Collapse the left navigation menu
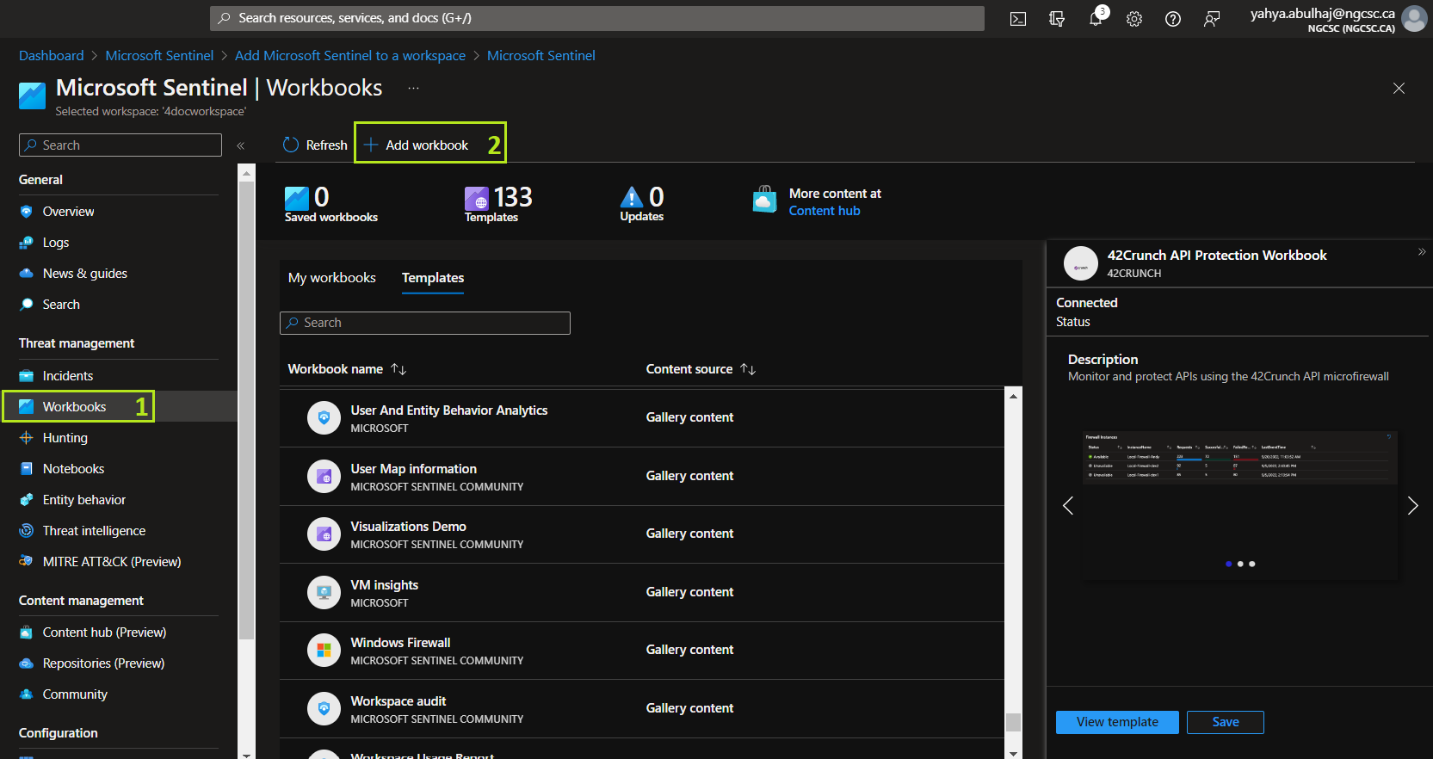Image resolution: width=1433 pixels, height=759 pixels. [x=241, y=145]
